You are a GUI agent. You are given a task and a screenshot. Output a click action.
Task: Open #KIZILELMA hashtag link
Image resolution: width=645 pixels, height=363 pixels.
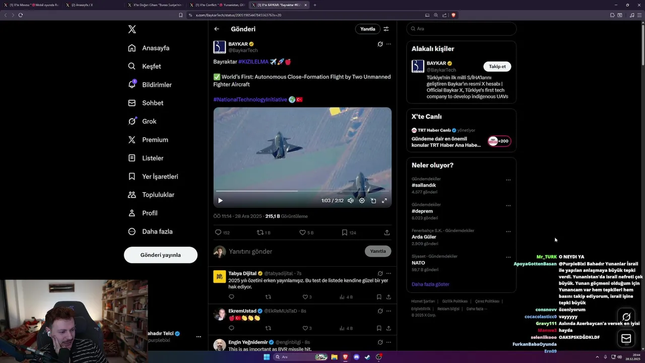pyautogui.click(x=253, y=62)
